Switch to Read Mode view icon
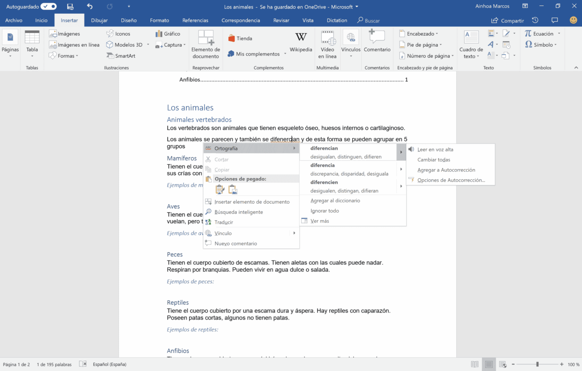The width and height of the screenshot is (582, 371). [x=474, y=364]
